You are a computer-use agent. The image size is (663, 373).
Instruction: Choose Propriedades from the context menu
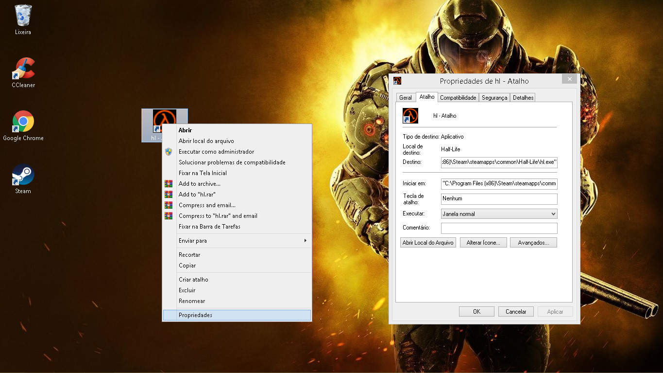[237, 315]
